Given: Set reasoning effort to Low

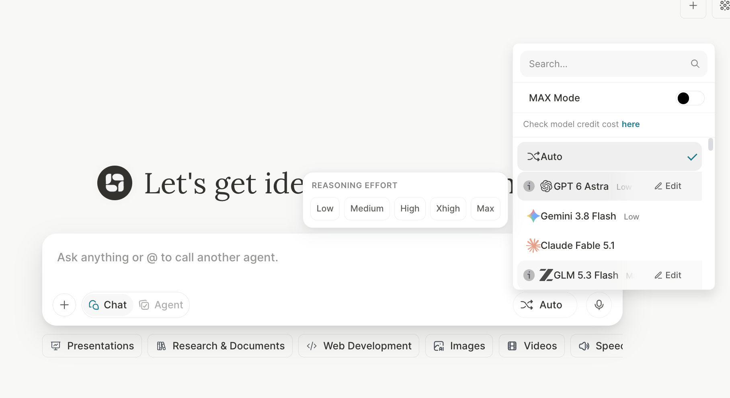Looking at the screenshot, I should pyautogui.click(x=325, y=208).
